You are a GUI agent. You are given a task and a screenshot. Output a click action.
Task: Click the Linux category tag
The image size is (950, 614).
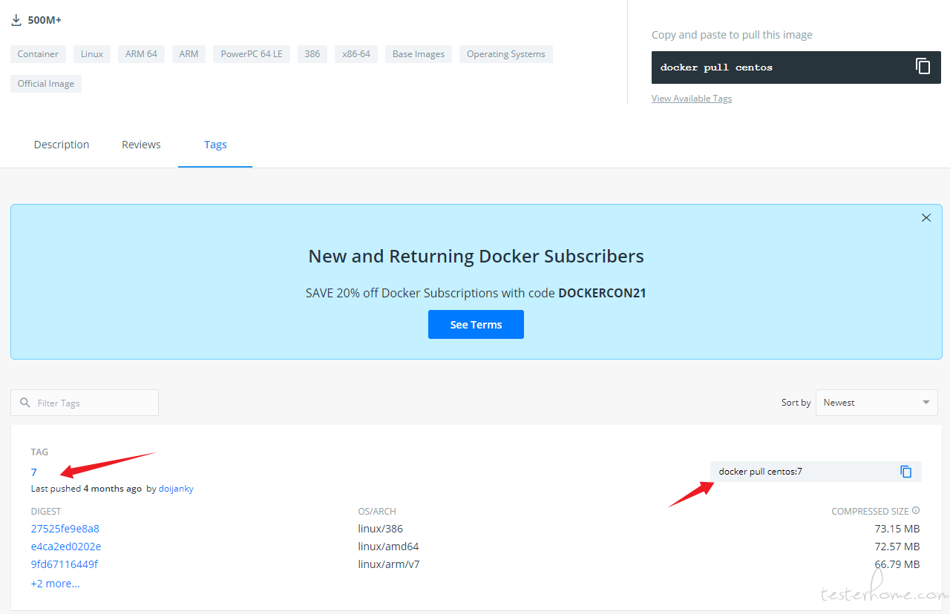coord(92,54)
